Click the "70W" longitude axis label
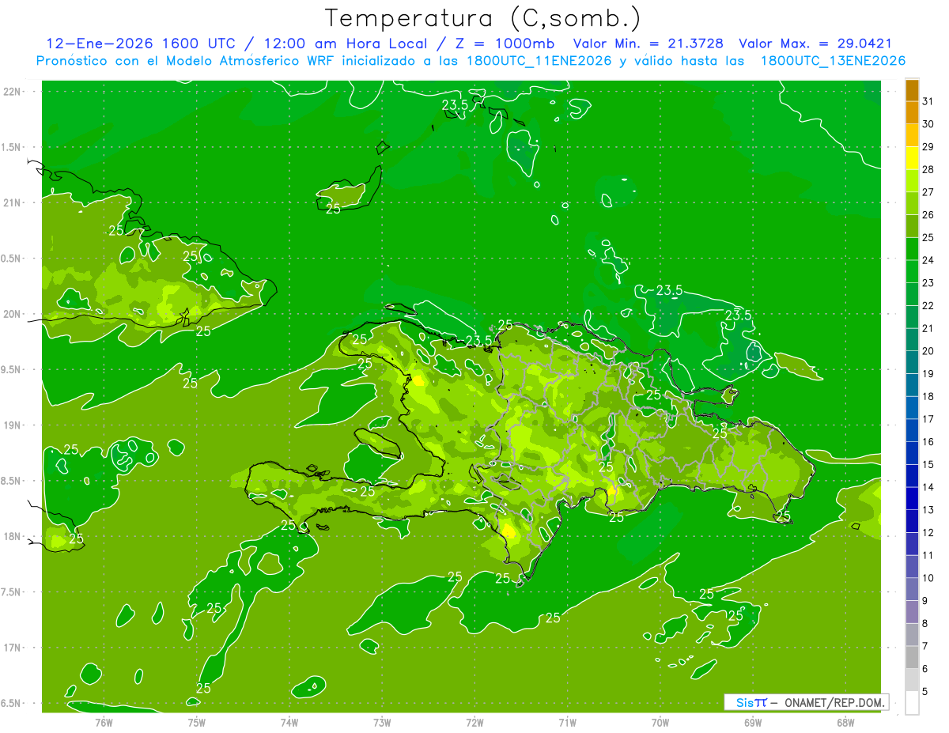Screen dimensions: 949x733 click(660, 722)
